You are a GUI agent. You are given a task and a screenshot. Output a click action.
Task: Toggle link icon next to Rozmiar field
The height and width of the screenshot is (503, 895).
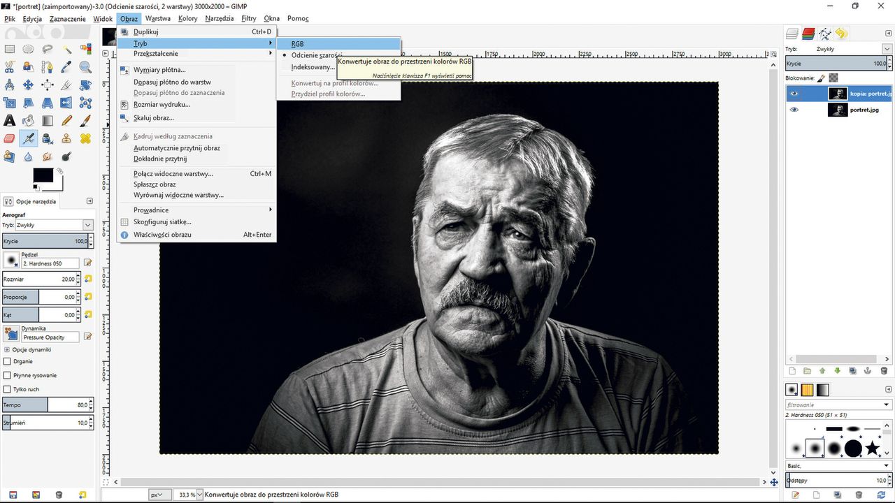(x=88, y=279)
